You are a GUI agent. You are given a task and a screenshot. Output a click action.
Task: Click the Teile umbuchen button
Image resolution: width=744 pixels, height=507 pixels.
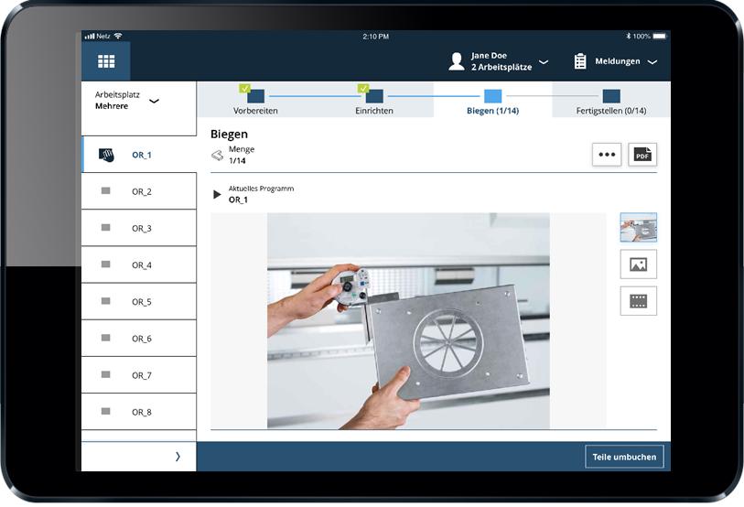pos(624,457)
